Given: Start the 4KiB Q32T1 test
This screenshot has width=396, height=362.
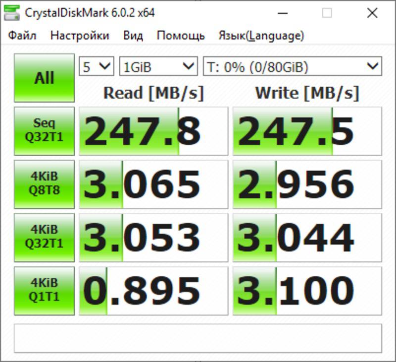Looking at the screenshot, I should pos(45,238).
